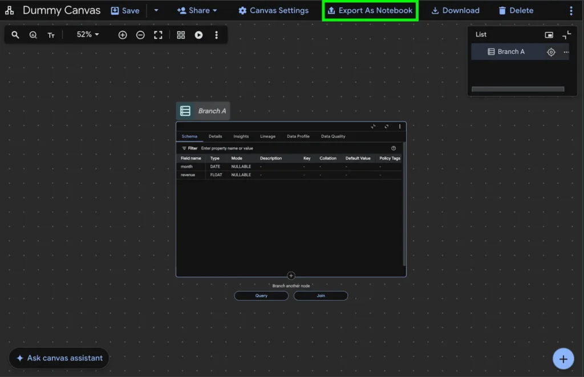Click the search icon in canvas toolbar
584x377 pixels.
tap(15, 35)
